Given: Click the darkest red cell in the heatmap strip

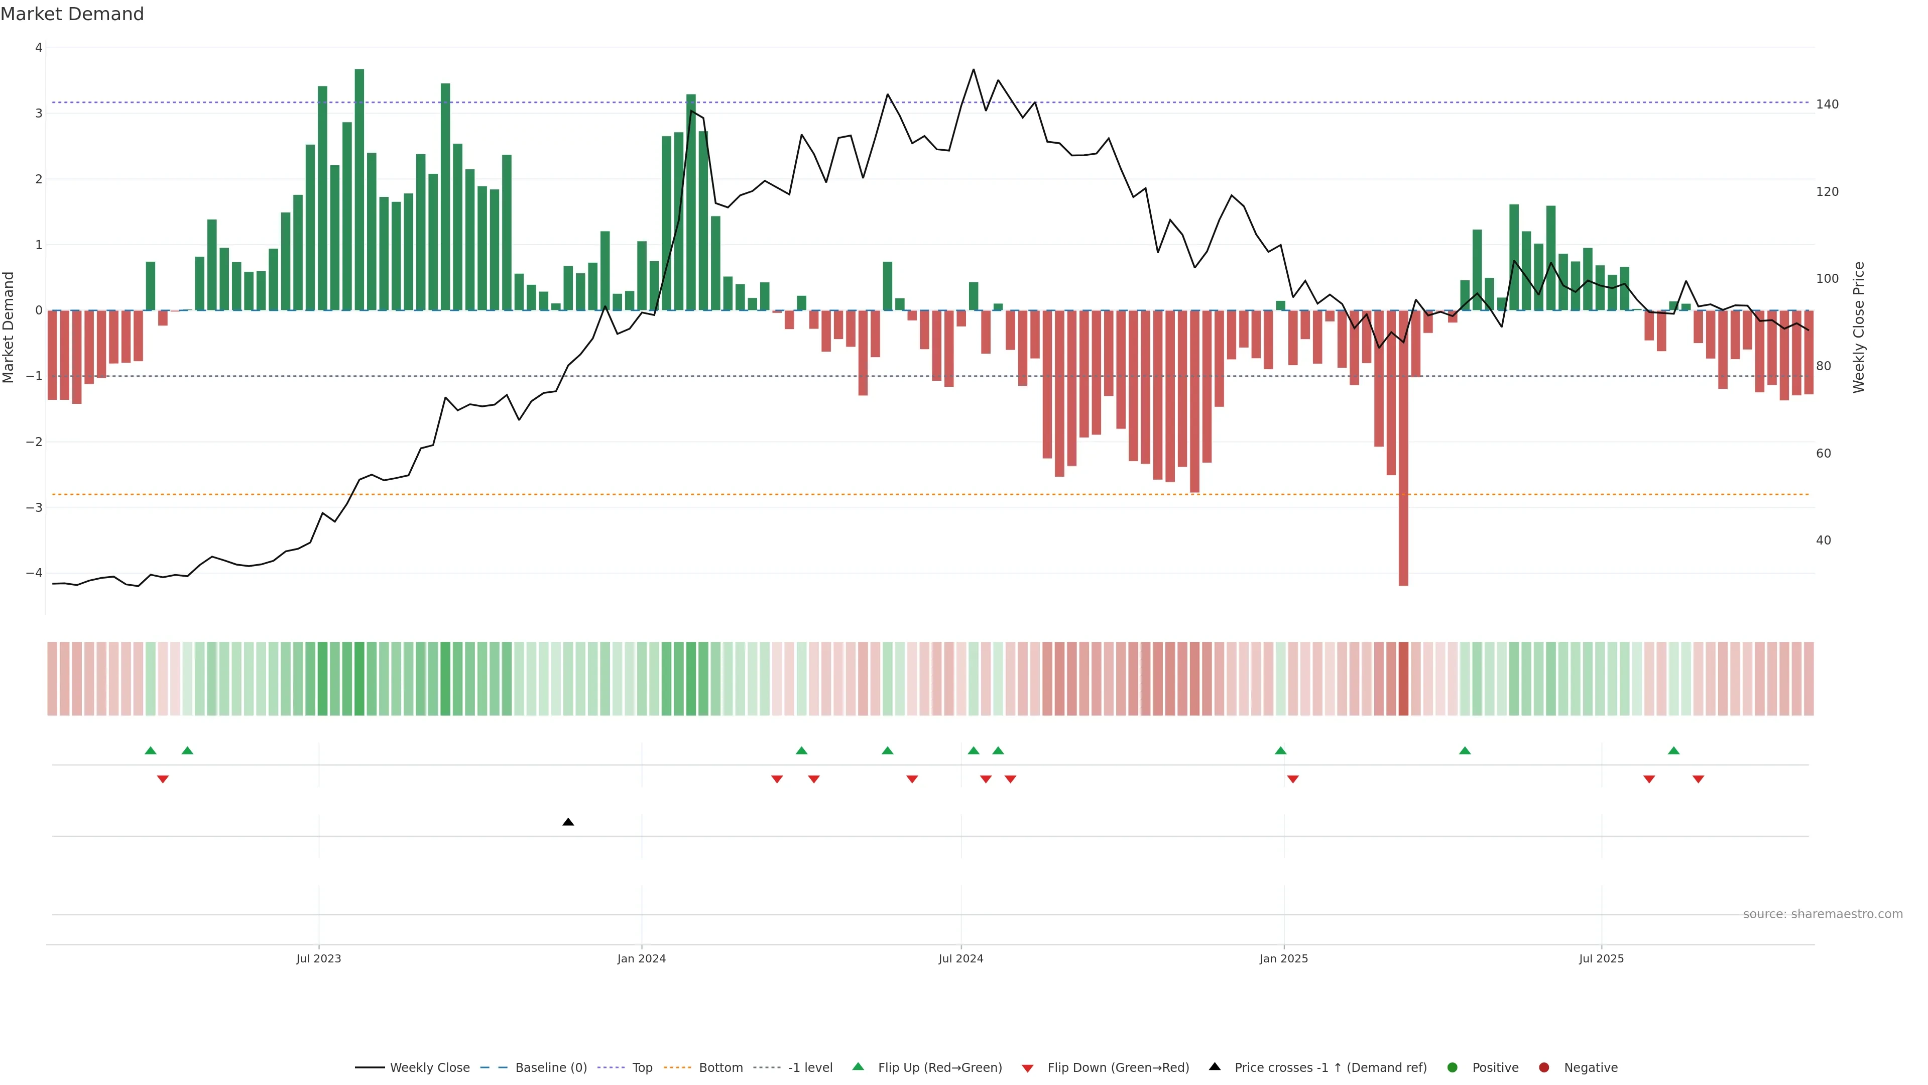Looking at the screenshot, I should (1403, 679).
